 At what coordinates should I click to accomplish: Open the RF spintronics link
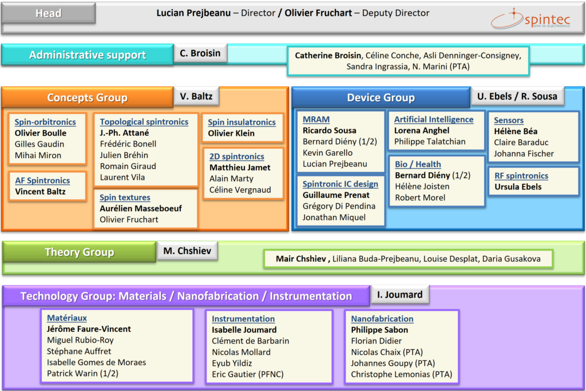521,176
